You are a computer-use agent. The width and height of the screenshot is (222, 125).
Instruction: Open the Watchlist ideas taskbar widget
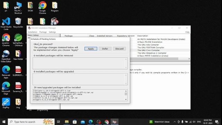point(160,122)
